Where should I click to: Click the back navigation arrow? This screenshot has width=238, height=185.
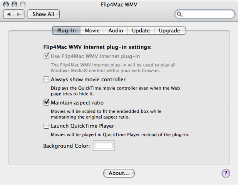9,14
